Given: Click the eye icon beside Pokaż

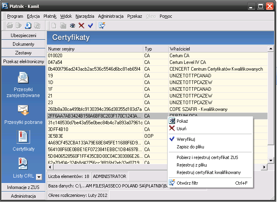Looking at the screenshot, I should [172, 121].
